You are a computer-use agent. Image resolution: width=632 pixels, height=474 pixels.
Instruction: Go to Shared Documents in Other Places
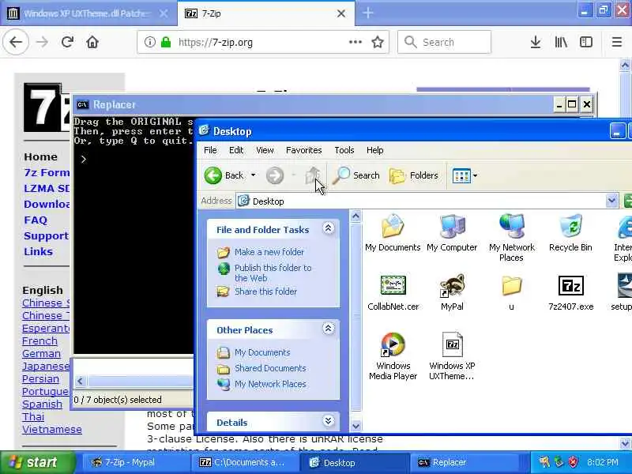tap(270, 368)
